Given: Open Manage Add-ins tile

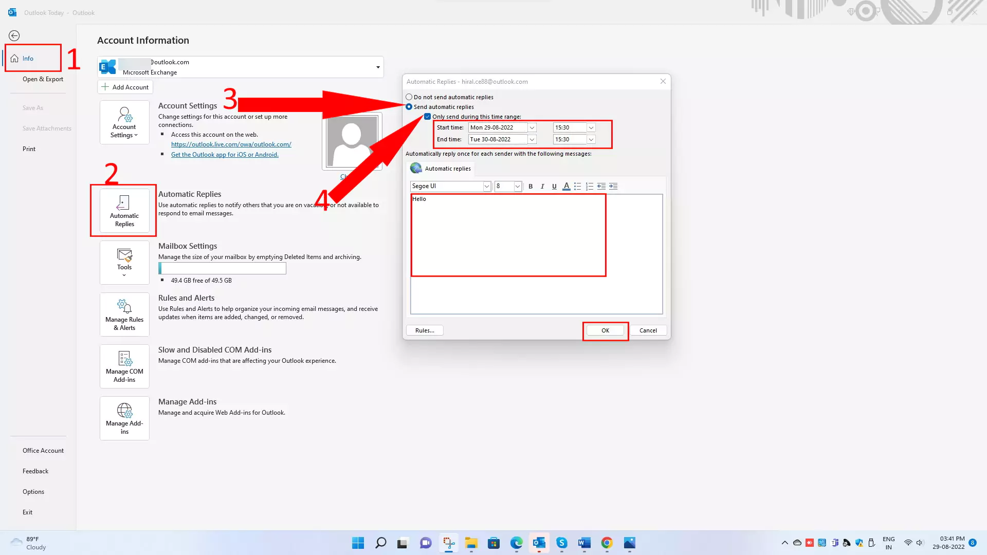Looking at the screenshot, I should point(124,418).
